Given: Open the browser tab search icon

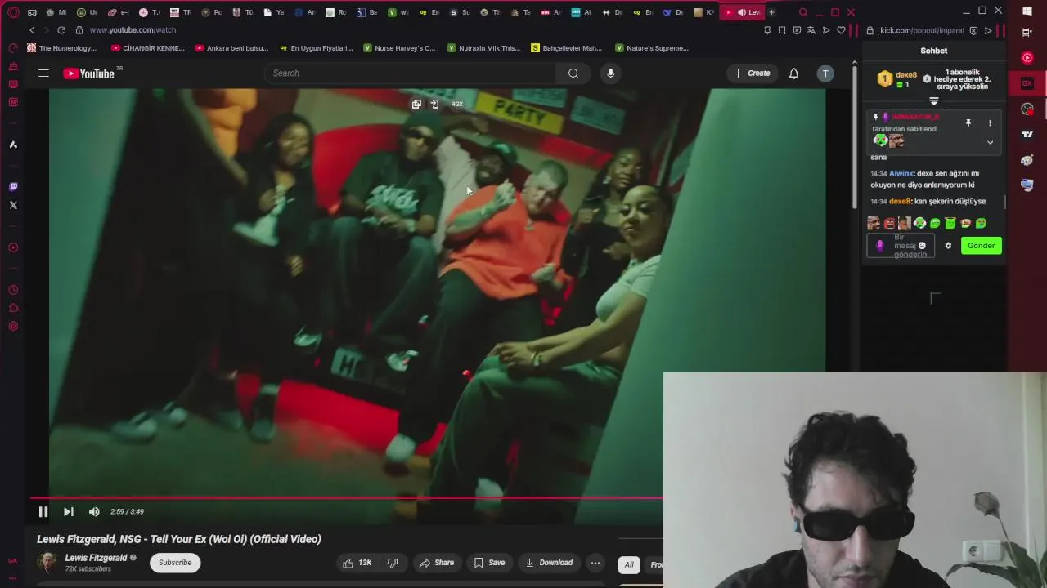Looking at the screenshot, I should 803,12.
